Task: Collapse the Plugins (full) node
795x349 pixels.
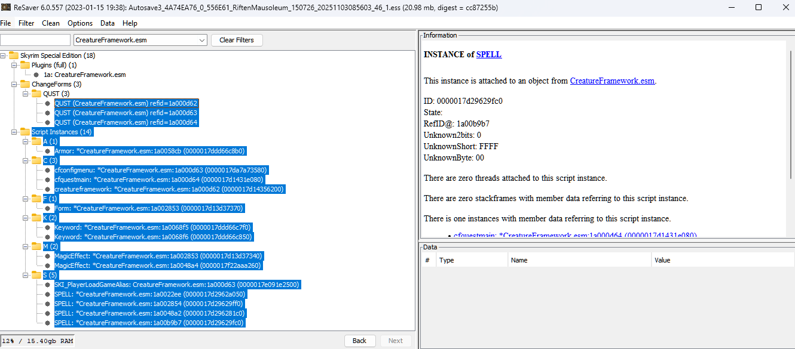Action: [14, 65]
